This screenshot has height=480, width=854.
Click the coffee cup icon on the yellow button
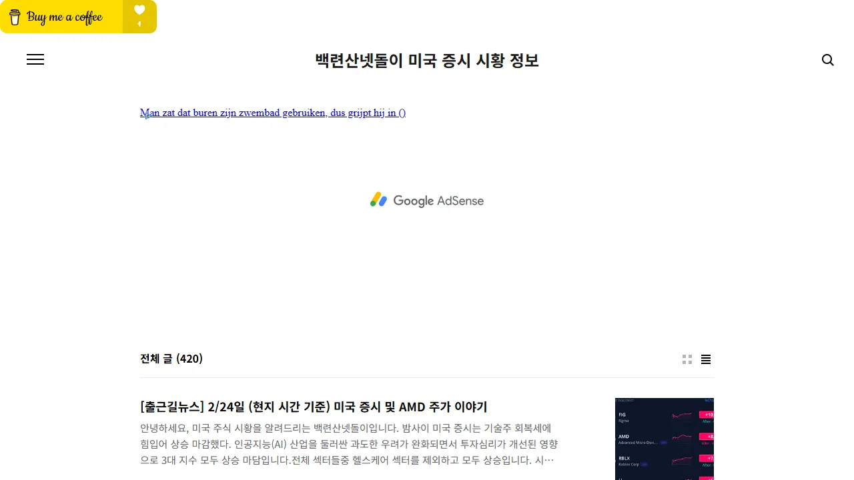pyautogui.click(x=14, y=17)
